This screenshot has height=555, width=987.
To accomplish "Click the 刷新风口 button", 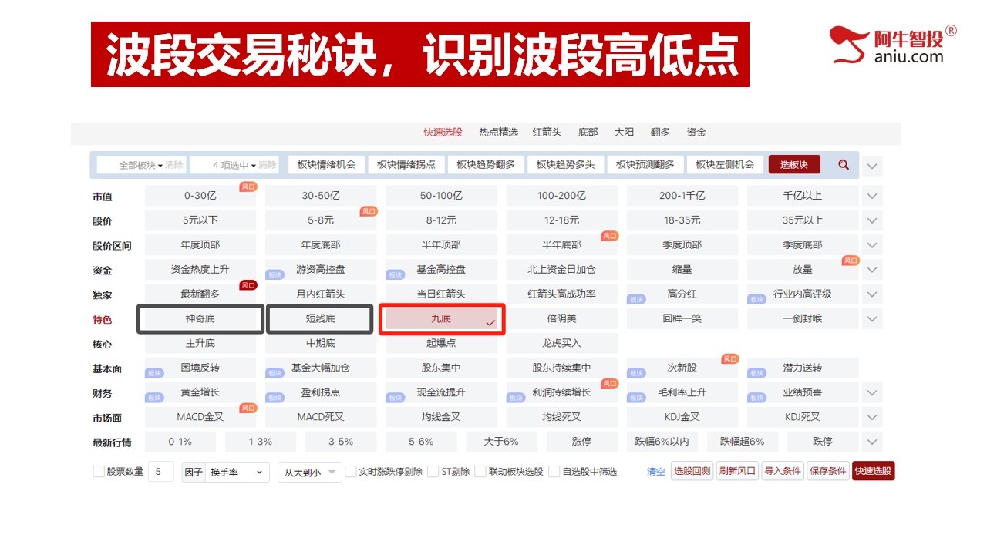I will (x=737, y=471).
